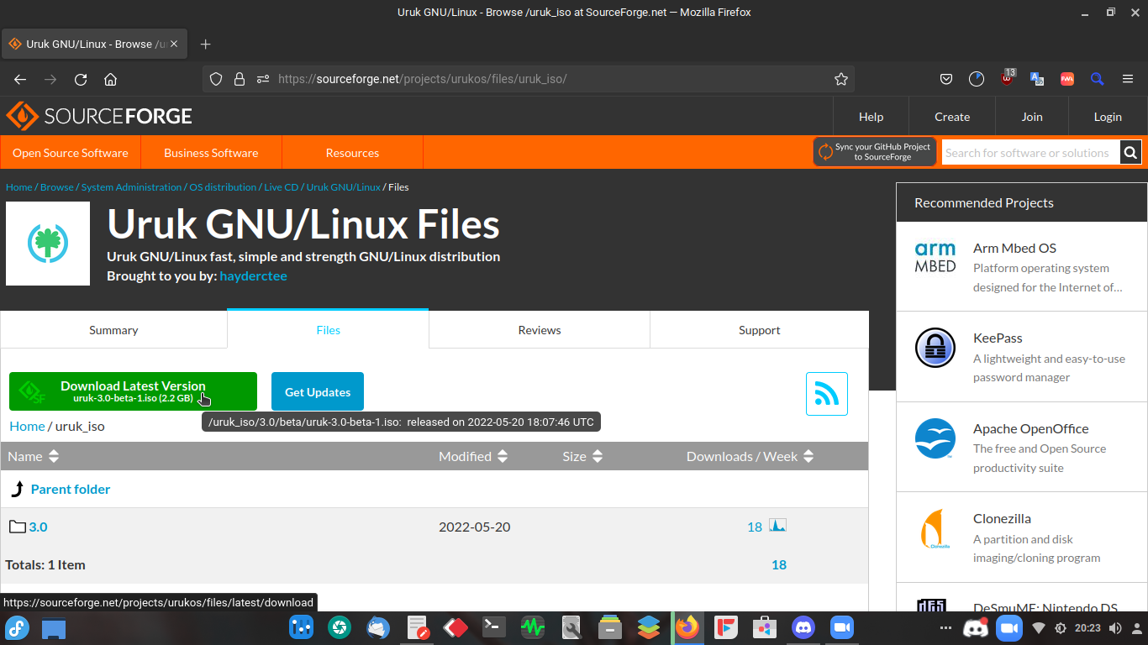The width and height of the screenshot is (1148, 645).
Task: Click the Arm Mbed OS title
Action: [1014, 248]
